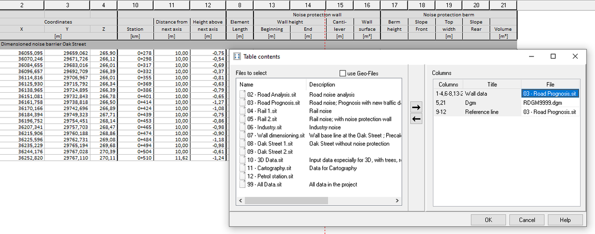Click the file icon for 10 - 3D Data.sit

(x=242, y=160)
